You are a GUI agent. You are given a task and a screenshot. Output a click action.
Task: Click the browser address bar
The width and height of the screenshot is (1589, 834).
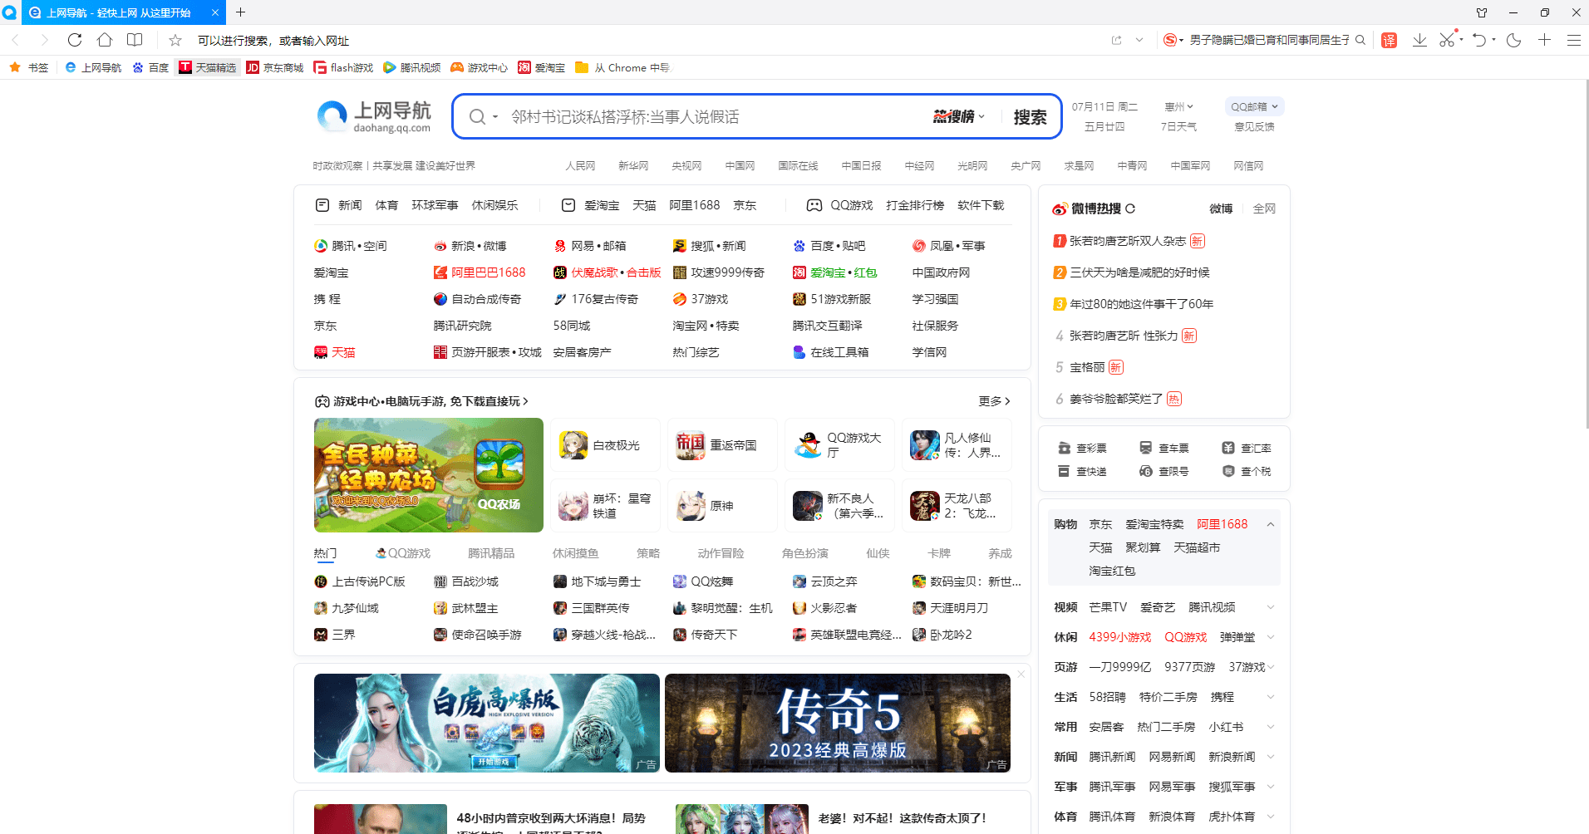click(648, 41)
